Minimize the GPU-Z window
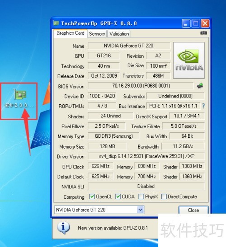226x247 pixels. (x=186, y=23)
